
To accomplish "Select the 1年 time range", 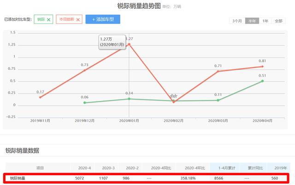I will [265, 21].
